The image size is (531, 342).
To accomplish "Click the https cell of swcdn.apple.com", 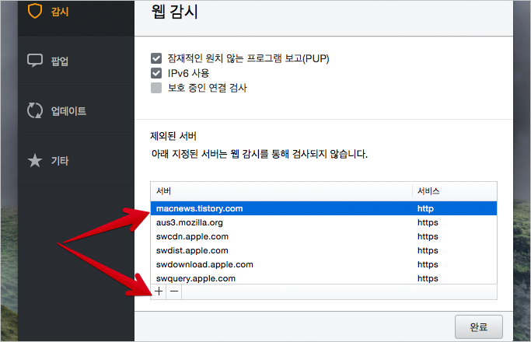I will [x=428, y=236].
